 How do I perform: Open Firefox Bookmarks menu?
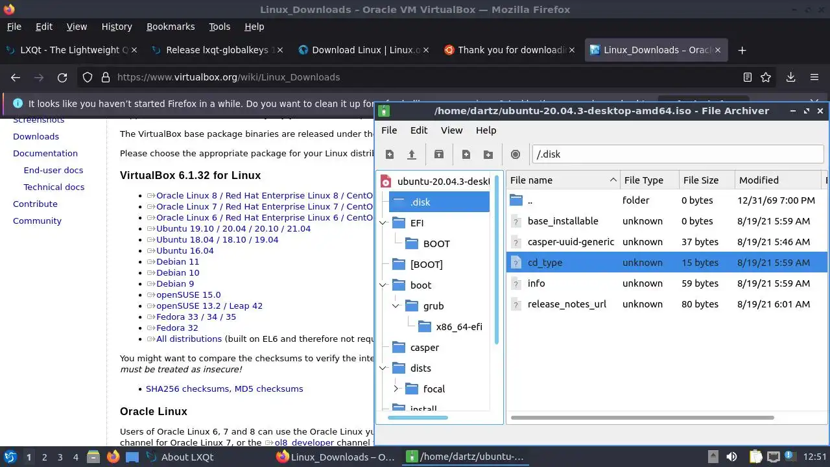tap(171, 27)
